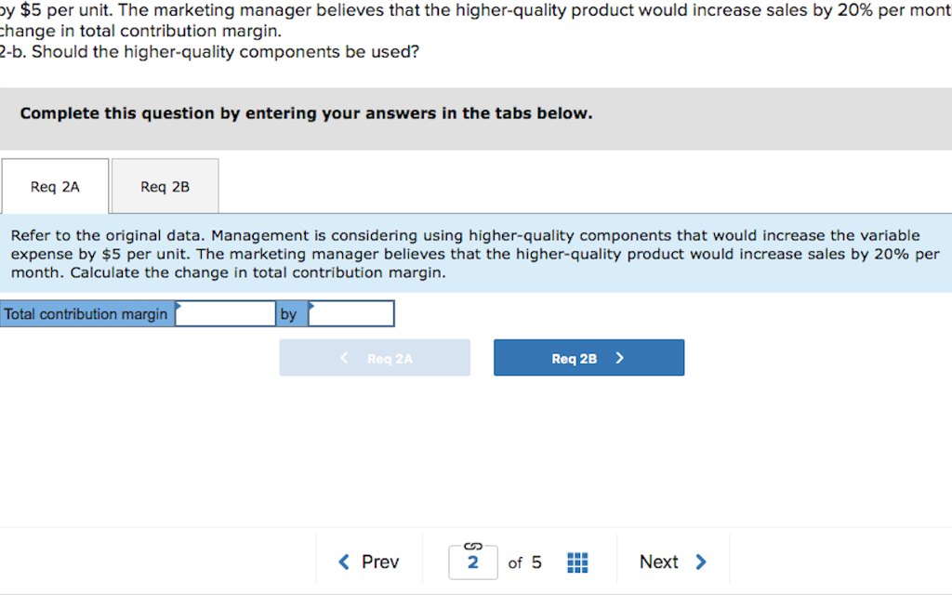
Task: Click the right chevron beside Next
Action: click(x=700, y=562)
